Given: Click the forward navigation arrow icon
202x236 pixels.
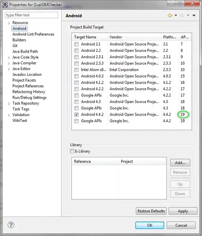Looking at the screenshot, I should pyautogui.click(x=182, y=15).
